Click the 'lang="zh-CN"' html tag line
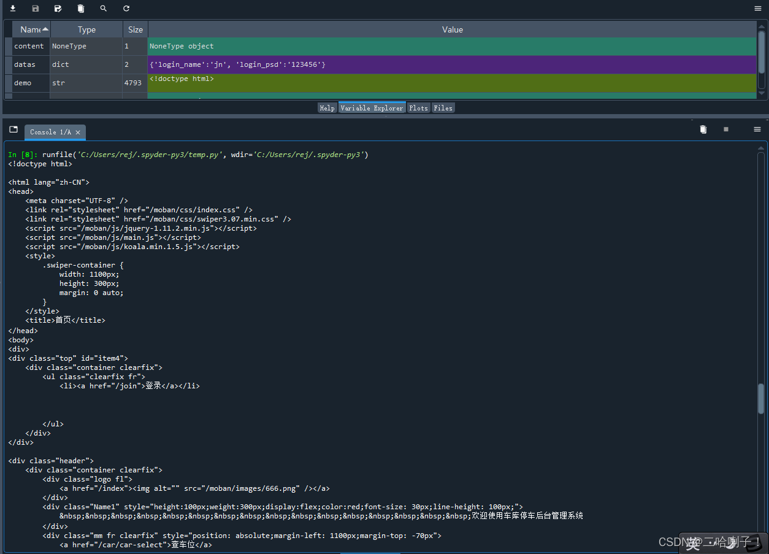The width and height of the screenshot is (769, 554). pyautogui.click(x=49, y=182)
